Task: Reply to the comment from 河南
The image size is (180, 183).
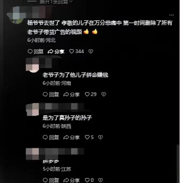Action: [x=51, y=94]
